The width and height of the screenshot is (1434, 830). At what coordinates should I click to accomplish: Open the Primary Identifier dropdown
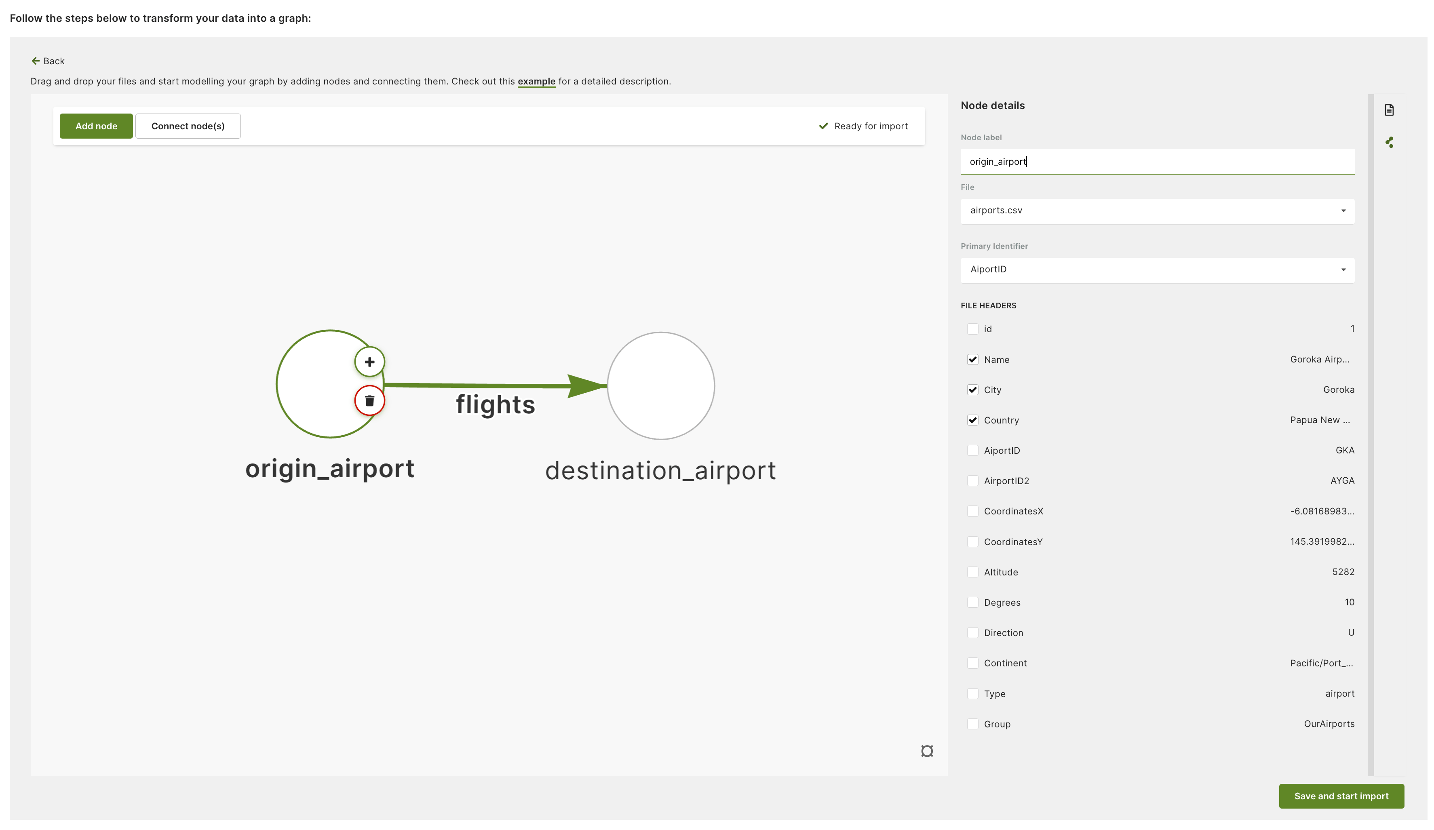(1157, 270)
